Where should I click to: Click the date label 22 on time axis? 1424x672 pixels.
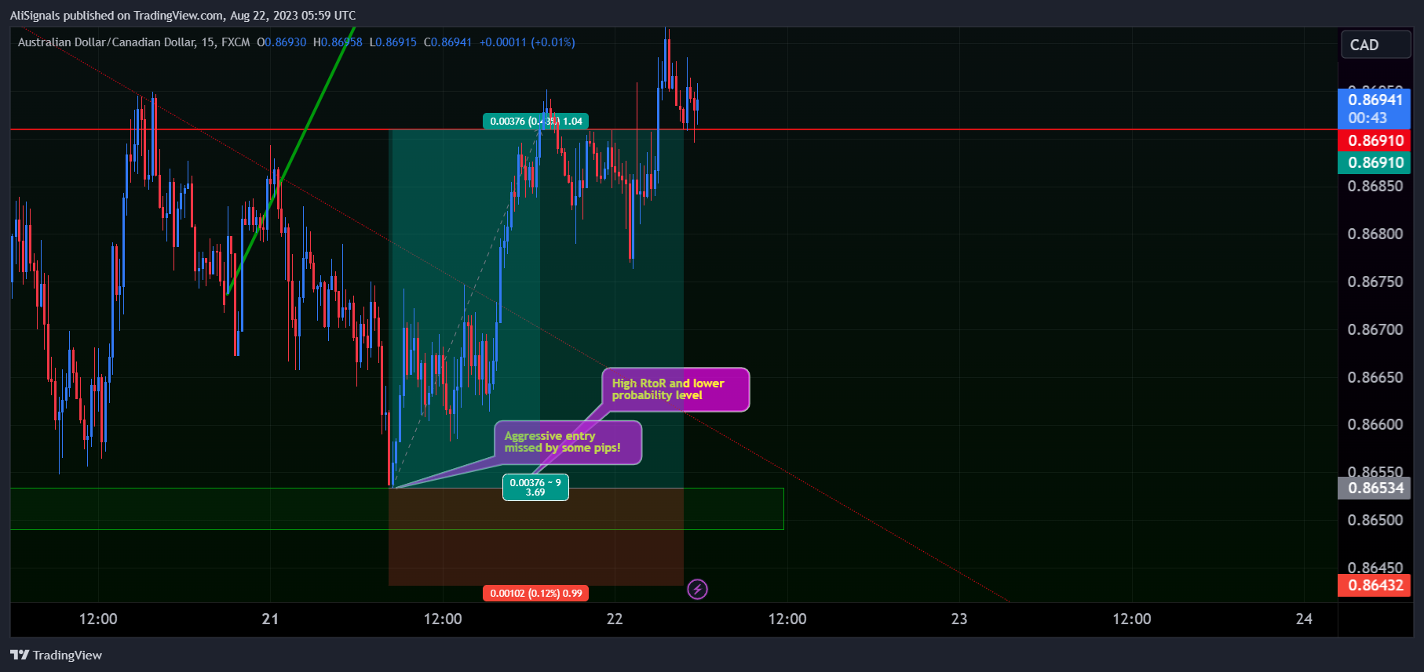[x=615, y=619]
